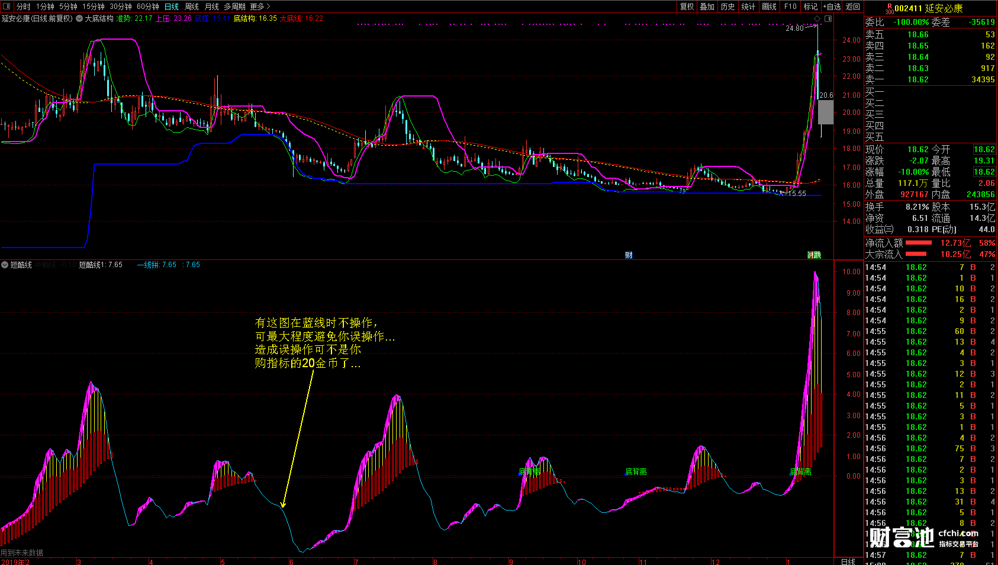998x565 pixels.
Task: Click the diamond marker icon above the chart
Action: point(817,19)
